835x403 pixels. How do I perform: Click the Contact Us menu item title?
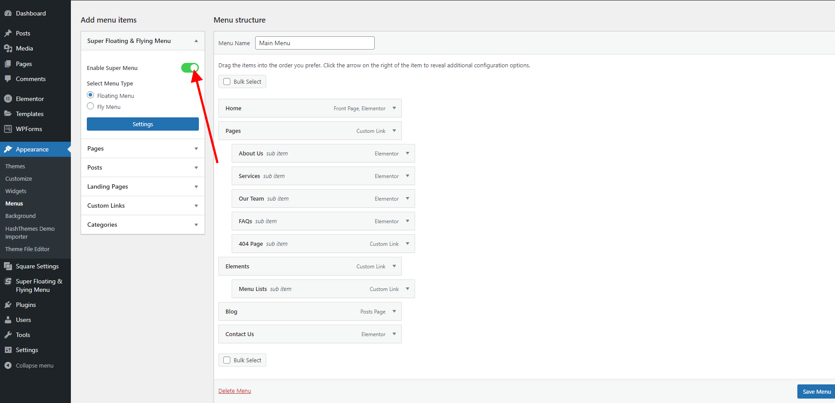240,334
